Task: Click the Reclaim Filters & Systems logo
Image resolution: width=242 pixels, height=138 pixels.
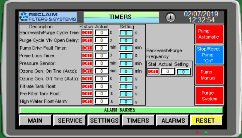Action: [x=48, y=17]
